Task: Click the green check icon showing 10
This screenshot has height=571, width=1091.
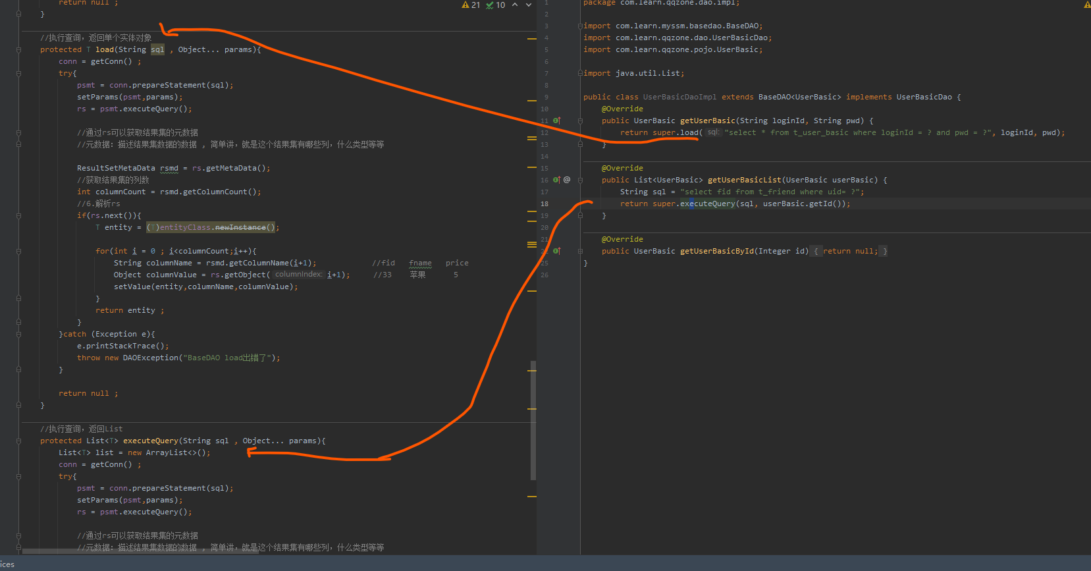Action: [x=495, y=5]
